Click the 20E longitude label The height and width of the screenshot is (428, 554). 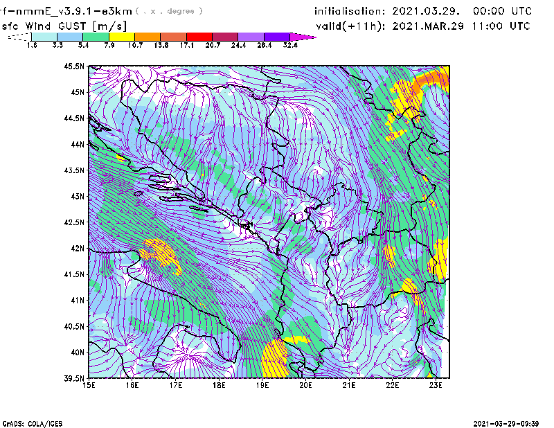coord(305,385)
